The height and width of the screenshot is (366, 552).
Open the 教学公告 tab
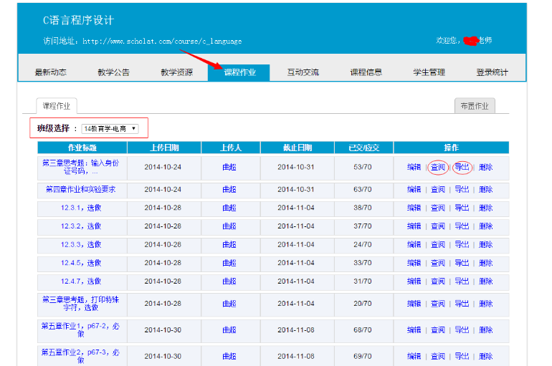[x=114, y=72]
